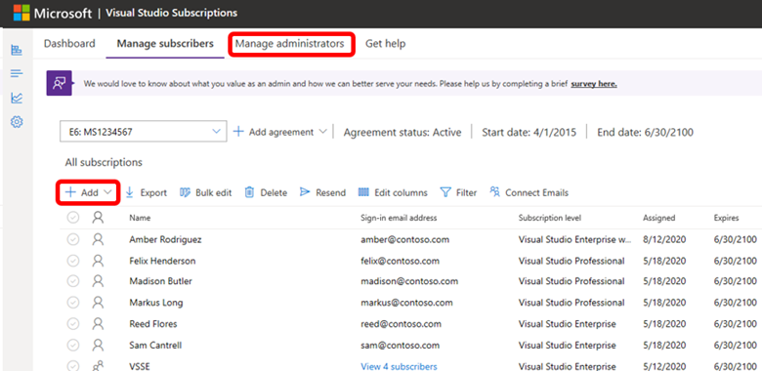Click the Export button label
762x371 pixels.
point(153,192)
